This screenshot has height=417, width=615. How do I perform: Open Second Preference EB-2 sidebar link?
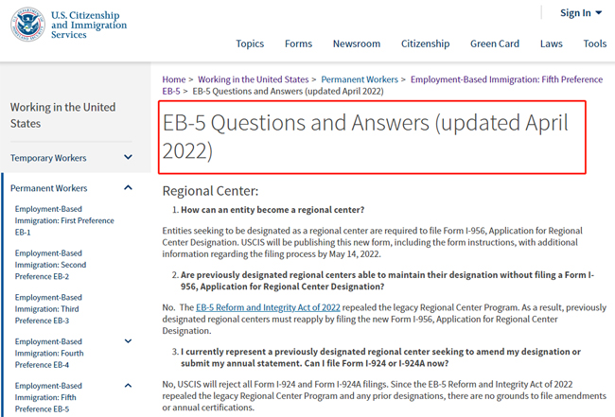tap(50, 265)
